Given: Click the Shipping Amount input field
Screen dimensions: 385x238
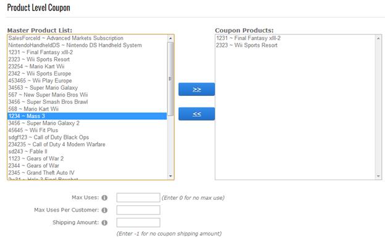Looking at the screenshot, I should click(138, 223).
